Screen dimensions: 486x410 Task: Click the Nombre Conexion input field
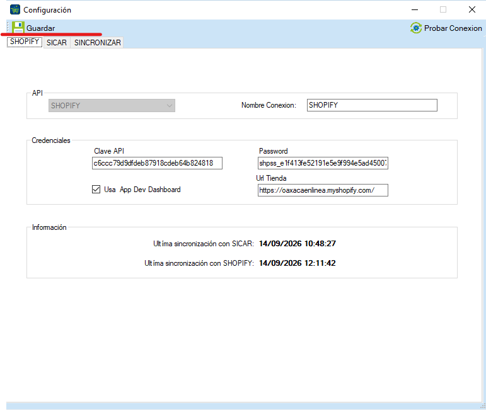point(372,105)
